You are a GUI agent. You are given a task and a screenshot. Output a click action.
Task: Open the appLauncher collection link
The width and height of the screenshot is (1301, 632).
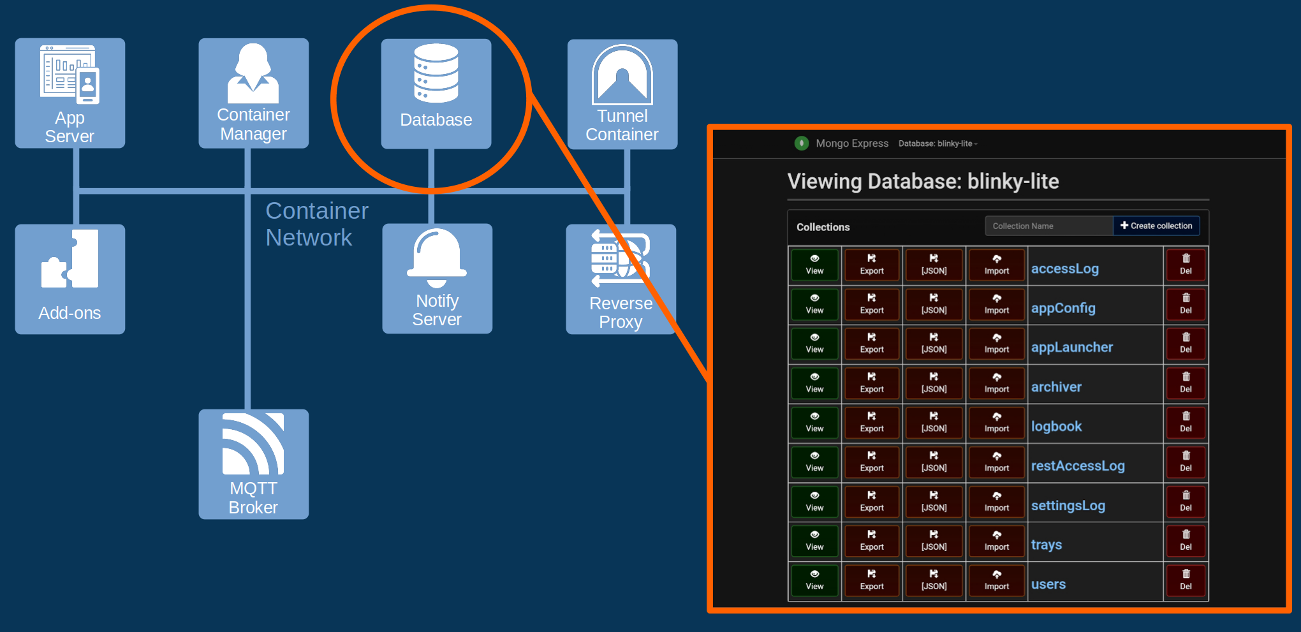tap(1072, 348)
